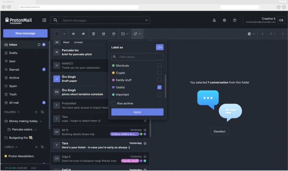Check the Family stuff label checkbox
Viewport: 288px width, 171px height.
point(159,80)
